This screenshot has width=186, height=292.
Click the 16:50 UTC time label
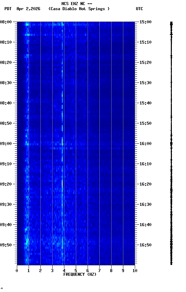pyautogui.click(x=146, y=245)
